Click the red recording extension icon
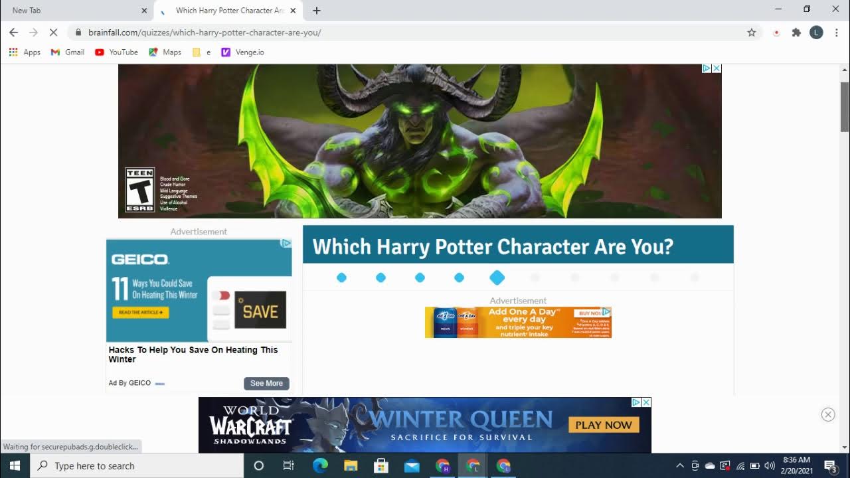 776,33
